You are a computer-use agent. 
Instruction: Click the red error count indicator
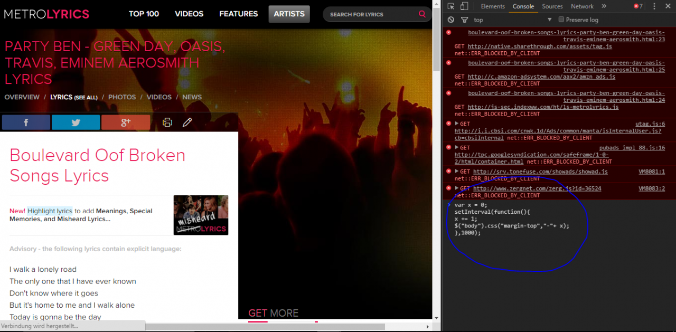pyautogui.click(x=638, y=6)
